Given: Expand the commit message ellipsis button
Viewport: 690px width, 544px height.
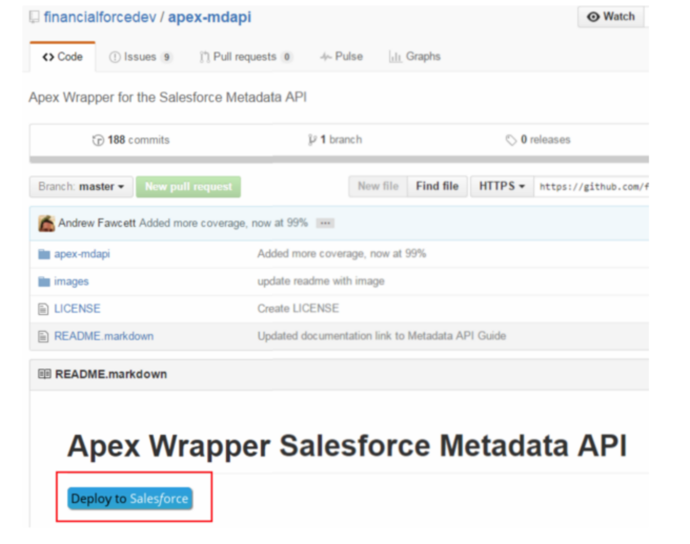Looking at the screenshot, I should [x=325, y=224].
